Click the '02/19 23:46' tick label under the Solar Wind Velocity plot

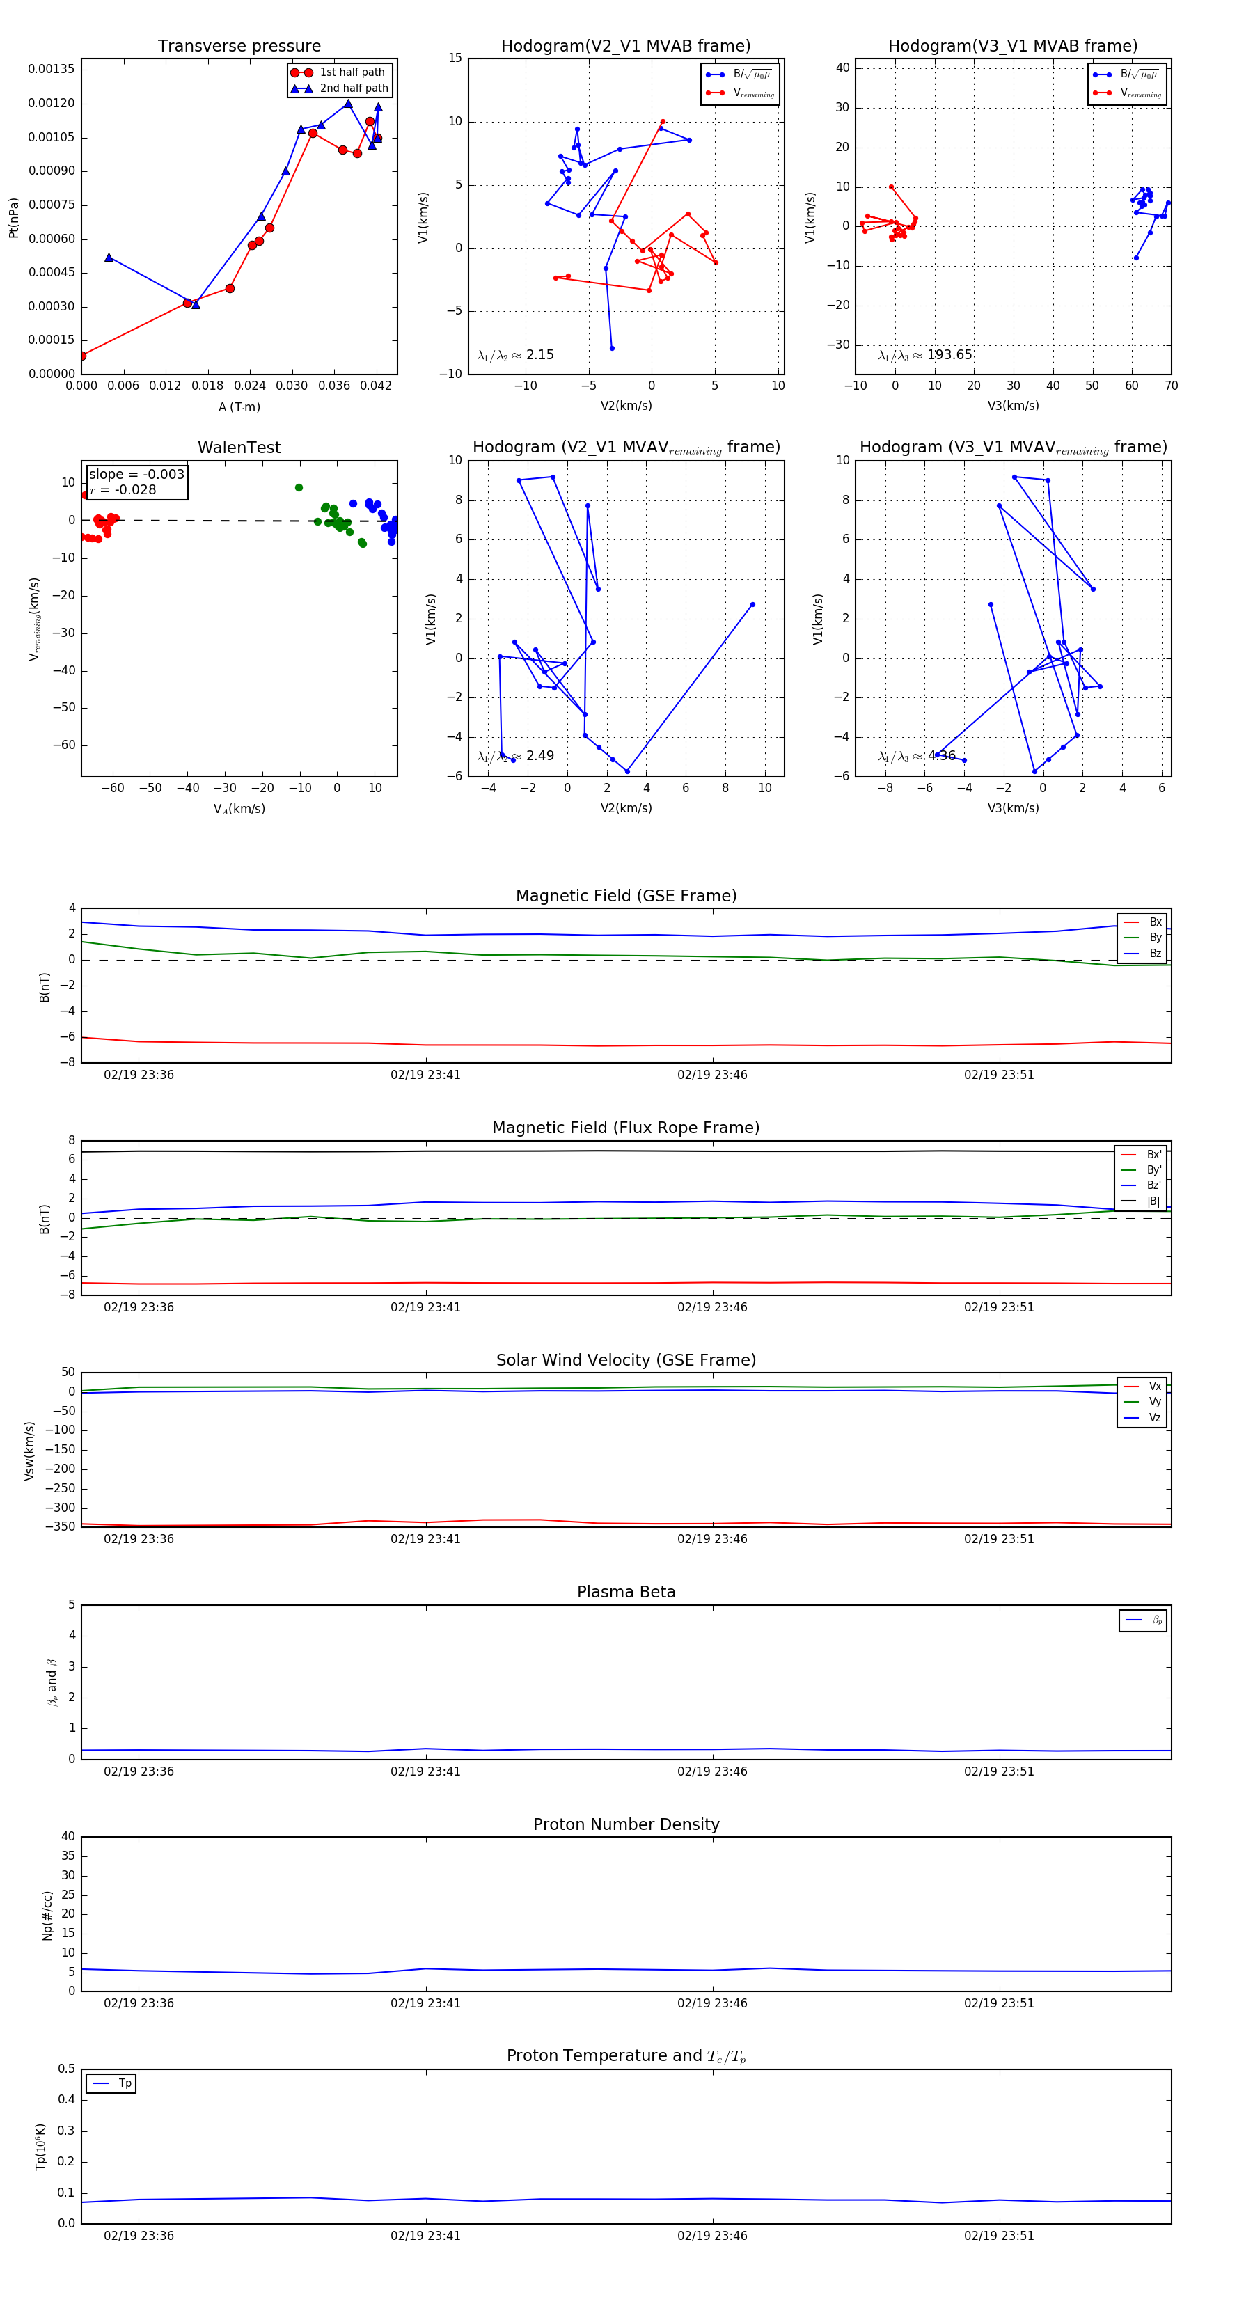[x=711, y=1539]
